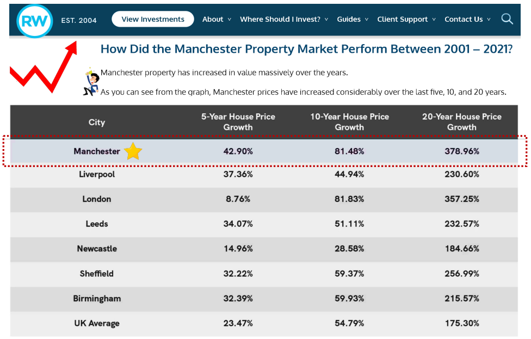Click the gold star beside Manchester
The image size is (531, 339).
point(133,151)
